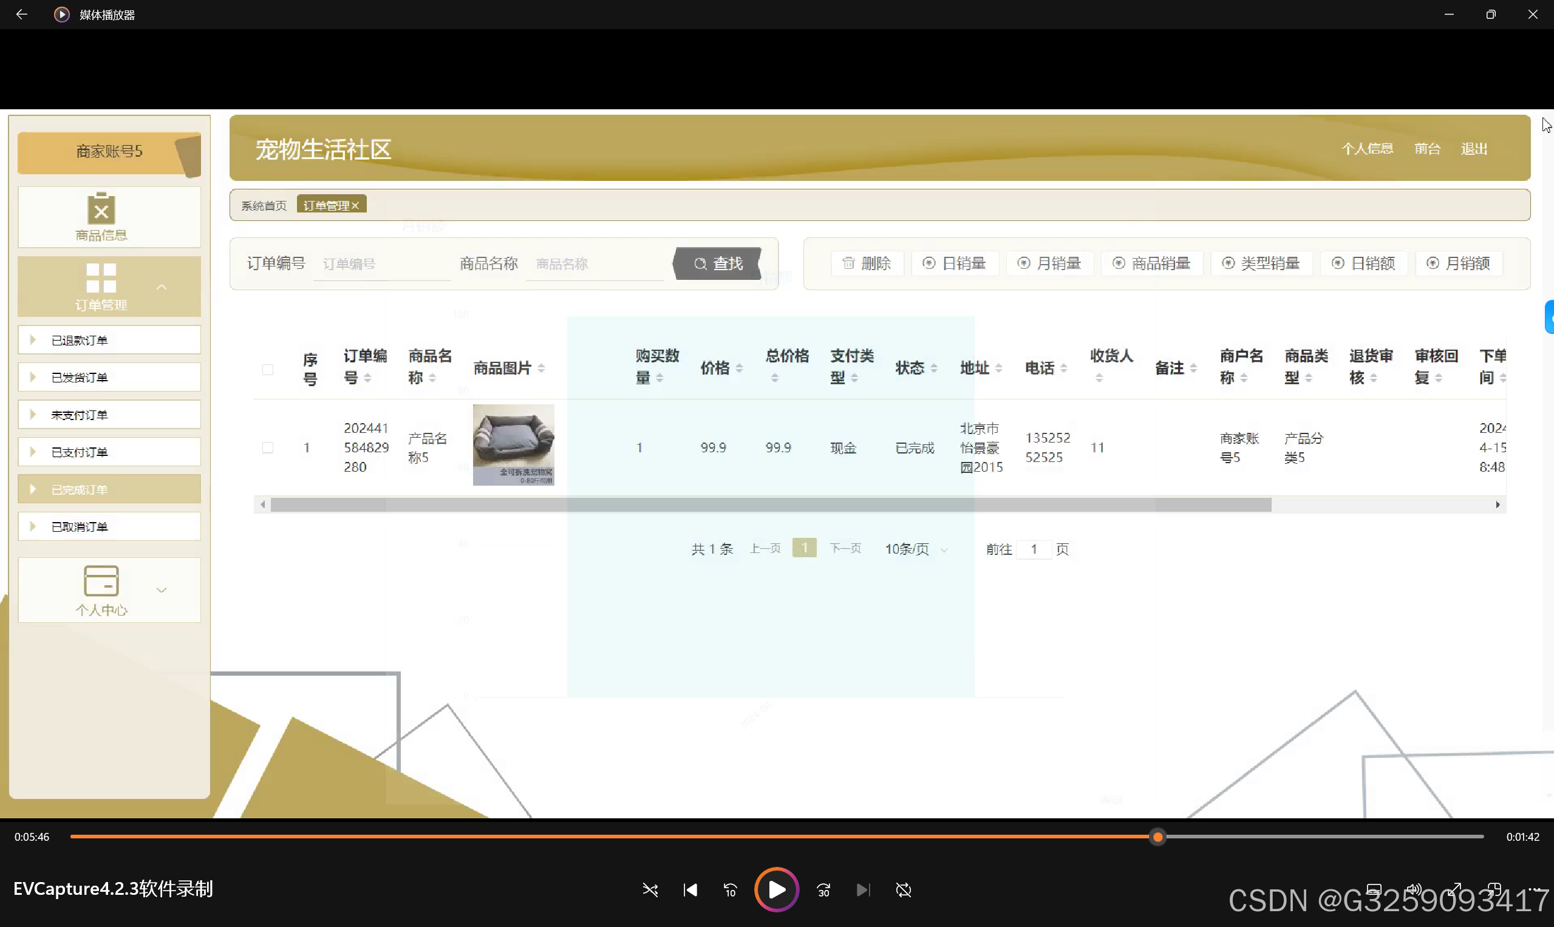Open 已取消订单 in the sidebar
Screen dimensions: 1554x927
pos(109,526)
